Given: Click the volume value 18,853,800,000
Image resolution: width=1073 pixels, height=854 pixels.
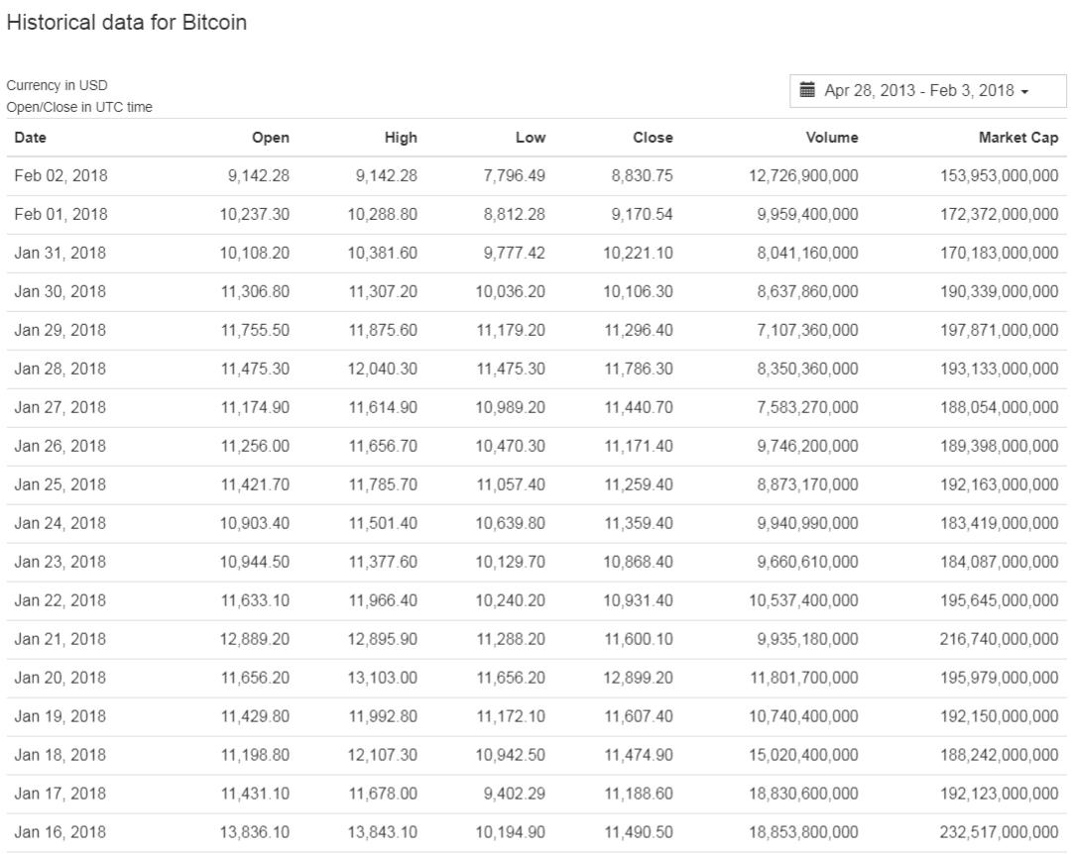Looking at the screenshot, I should pyautogui.click(x=808, y=832).
